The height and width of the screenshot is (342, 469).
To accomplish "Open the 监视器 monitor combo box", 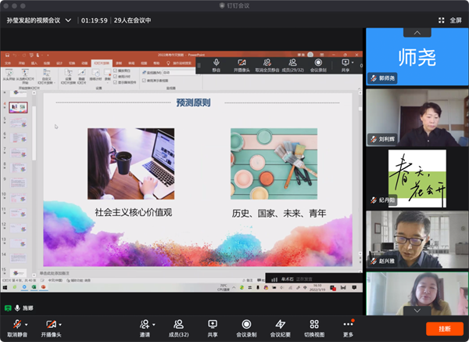I will 180,73.
